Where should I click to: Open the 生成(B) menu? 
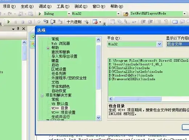[27, 7]
